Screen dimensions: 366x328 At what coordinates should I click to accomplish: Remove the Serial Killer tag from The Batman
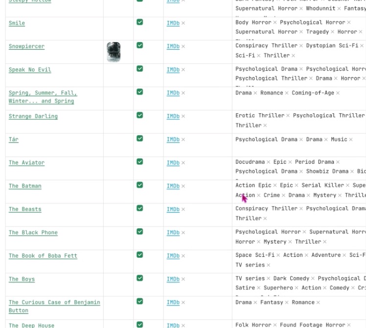pyautogui.click(x=347, y=185)
